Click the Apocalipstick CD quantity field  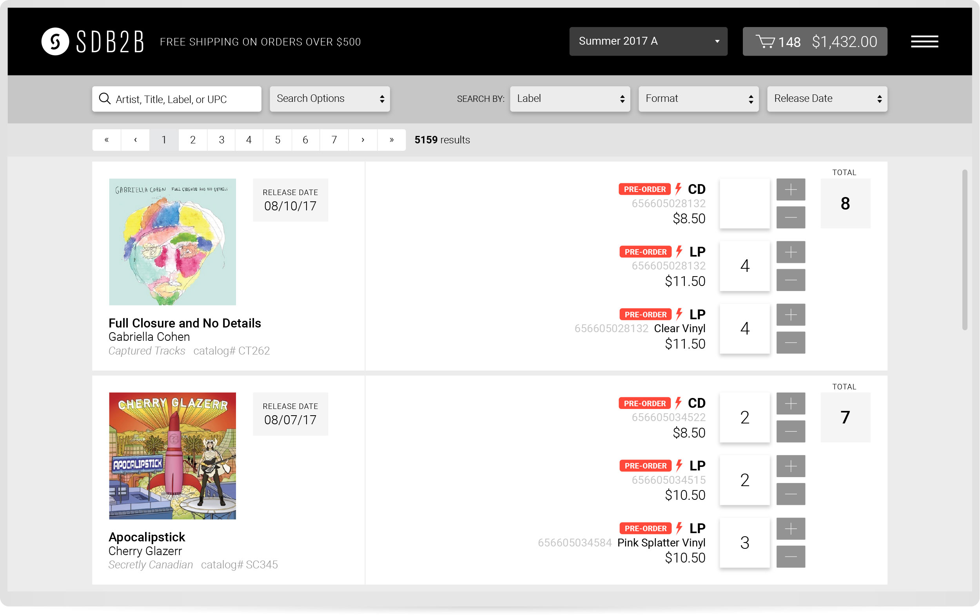click(745, 417)
